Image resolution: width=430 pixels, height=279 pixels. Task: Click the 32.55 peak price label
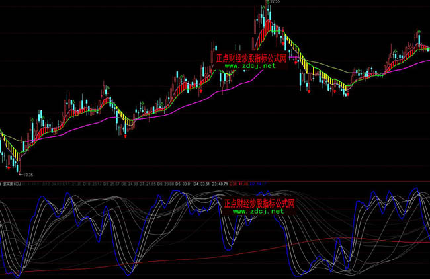pyautogui.click(x=273, y=3)
